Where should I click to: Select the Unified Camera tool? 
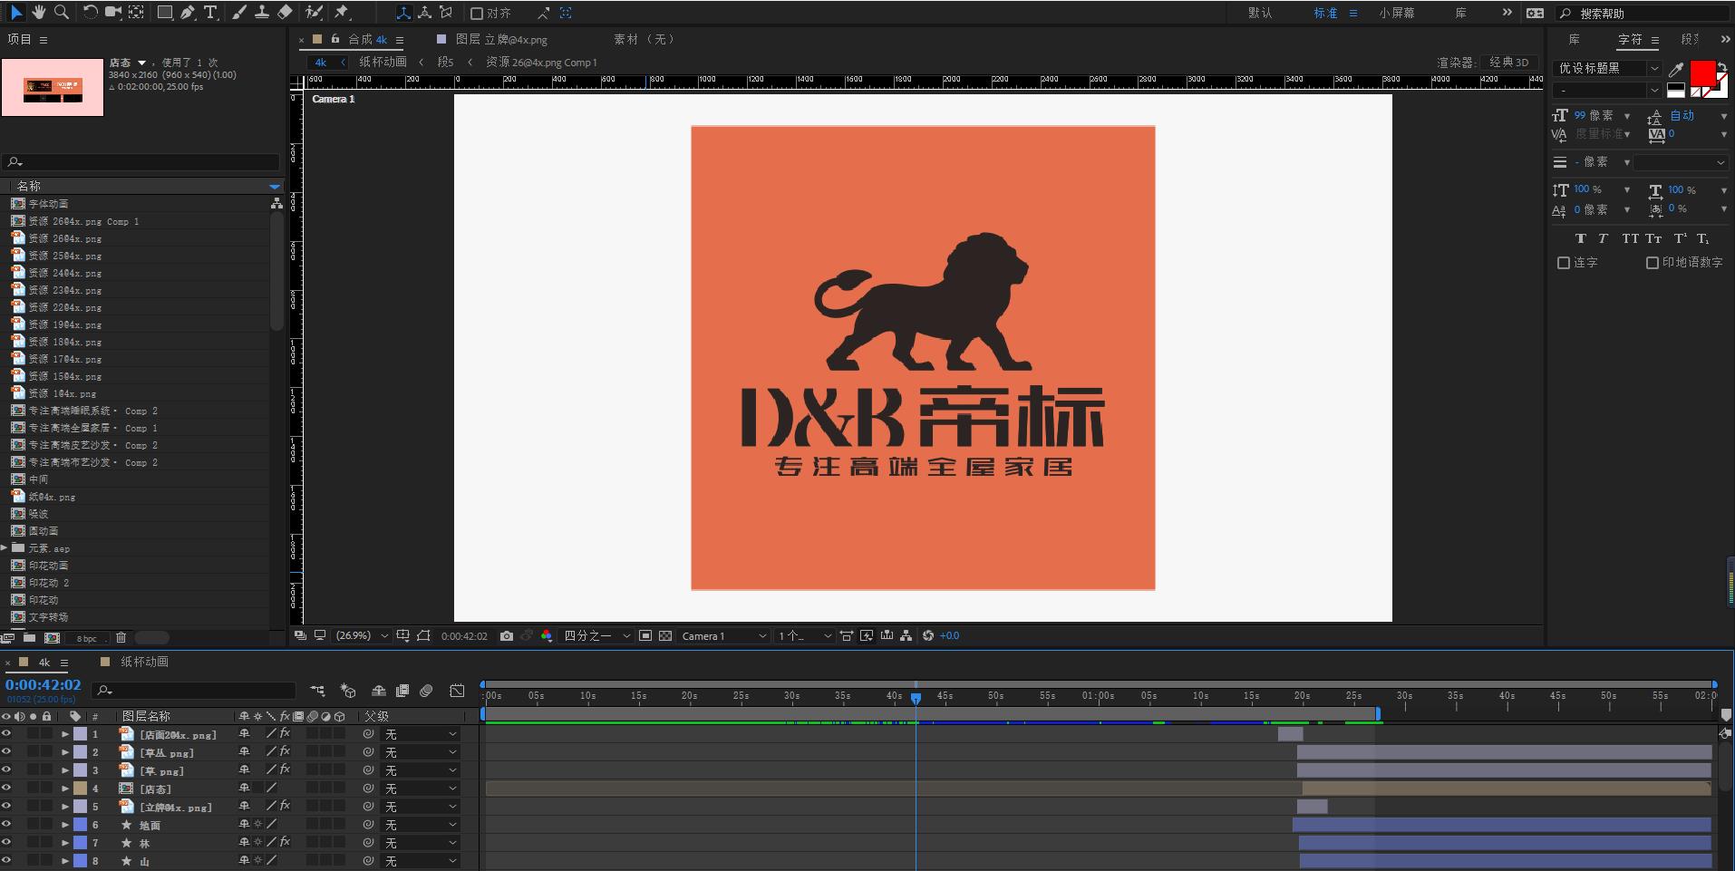113,13
